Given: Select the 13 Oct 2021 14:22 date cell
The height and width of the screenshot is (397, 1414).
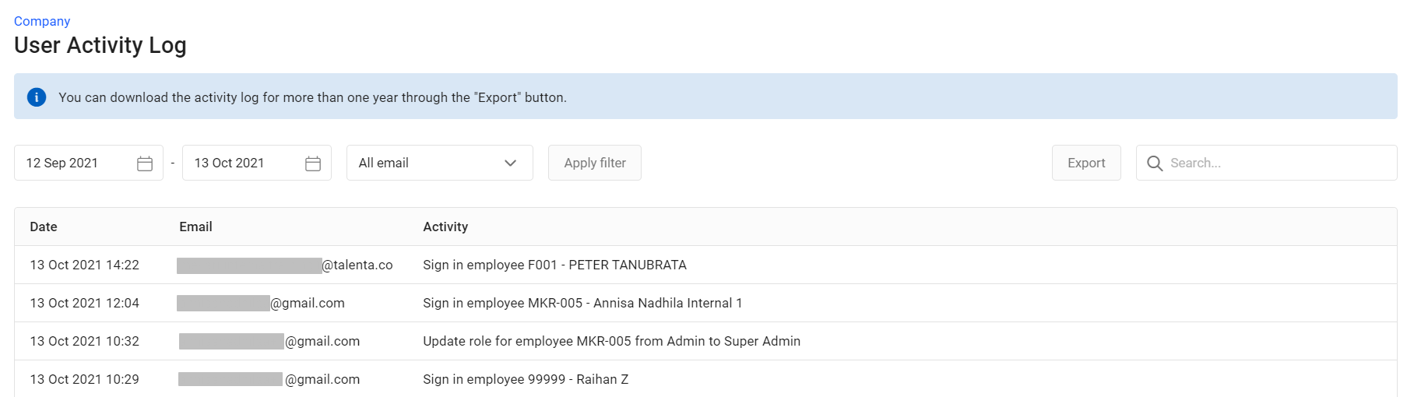Looking at the screenshot, I should click(85, 265).
